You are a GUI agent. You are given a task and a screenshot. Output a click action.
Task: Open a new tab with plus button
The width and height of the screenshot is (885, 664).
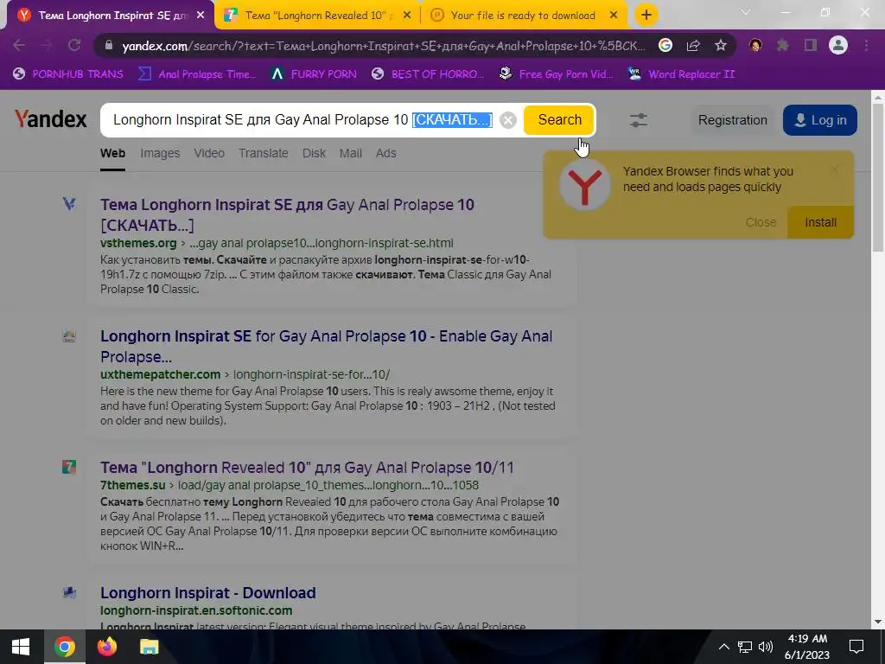click(x=646, y=16)
